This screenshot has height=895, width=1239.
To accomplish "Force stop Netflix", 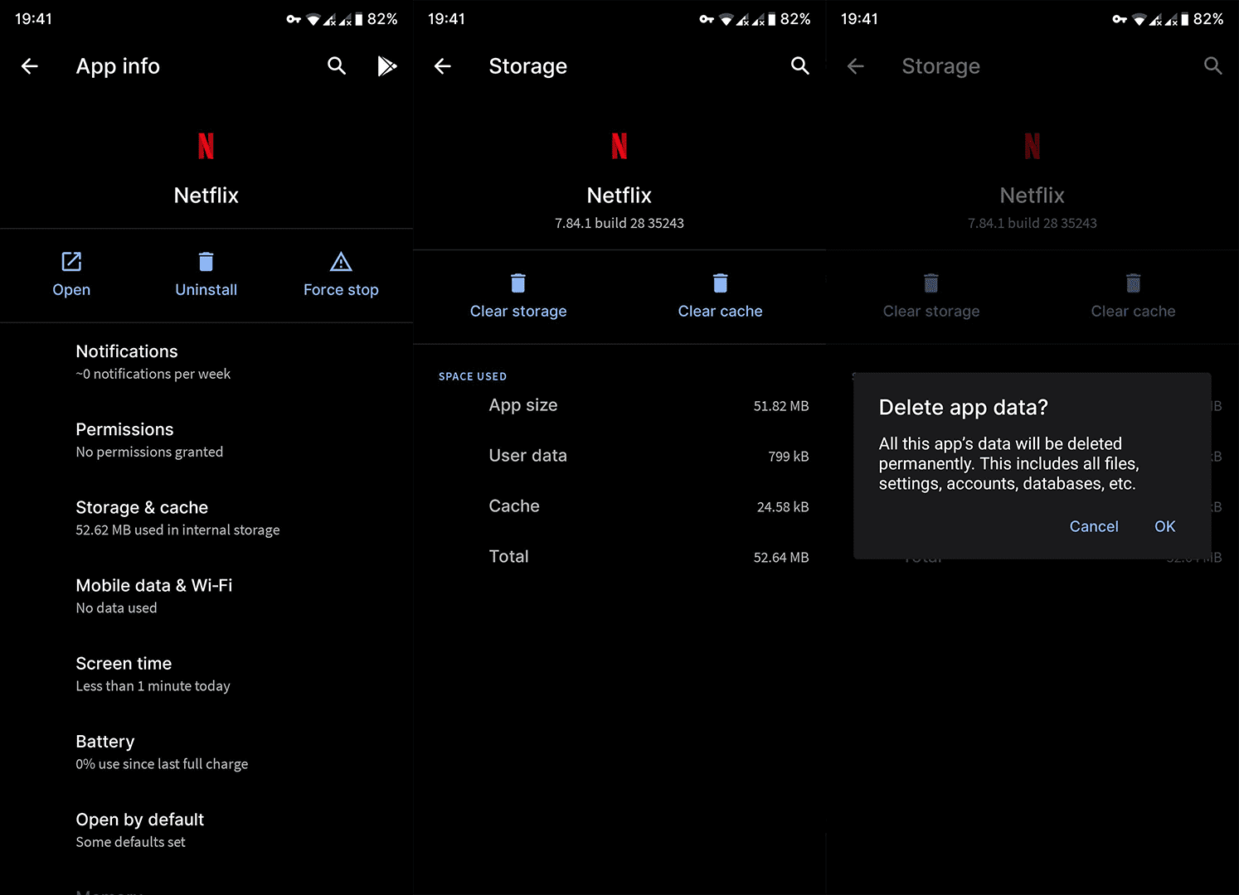I will tap(341, 274).
